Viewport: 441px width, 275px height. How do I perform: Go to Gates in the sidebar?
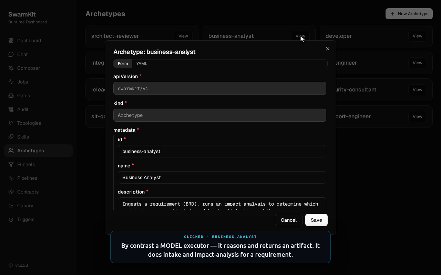pyautogui.click(x=38, y=96)
